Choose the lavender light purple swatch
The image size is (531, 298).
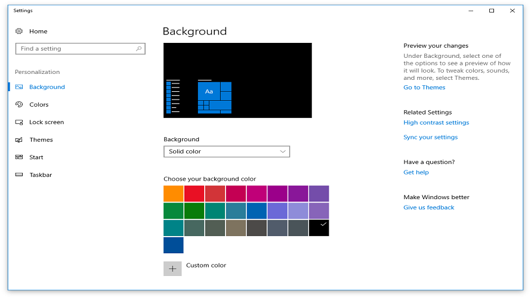pyautogui.click(x=298, y=211)
